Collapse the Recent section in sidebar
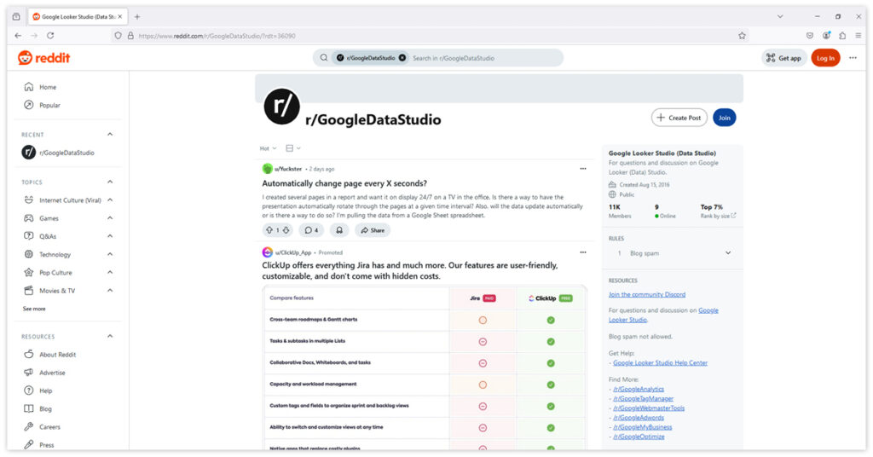Viewport: 873px width, 457px height. (x=110, y=135)
